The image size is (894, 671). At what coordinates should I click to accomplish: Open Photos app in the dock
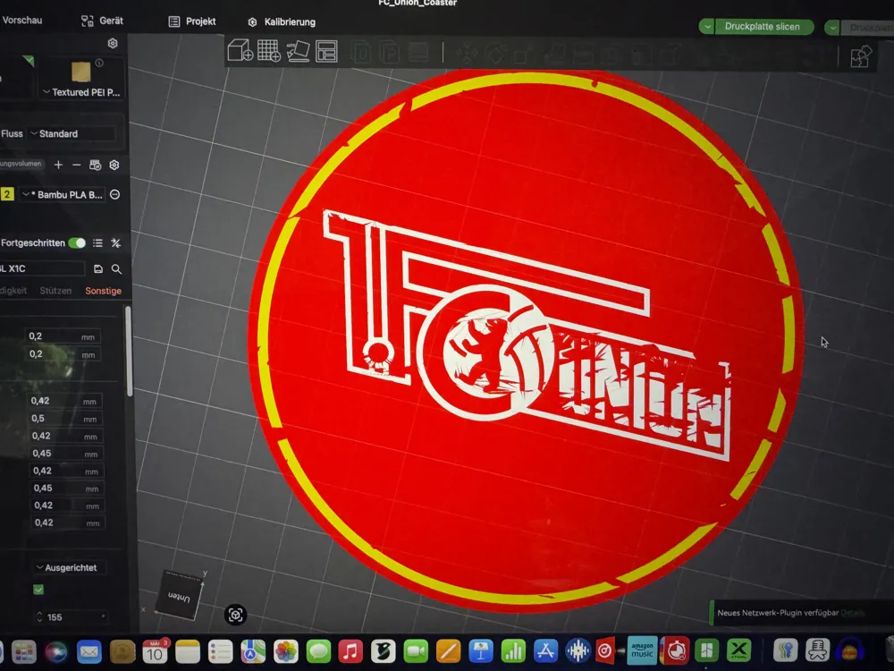tap(286, 651)
